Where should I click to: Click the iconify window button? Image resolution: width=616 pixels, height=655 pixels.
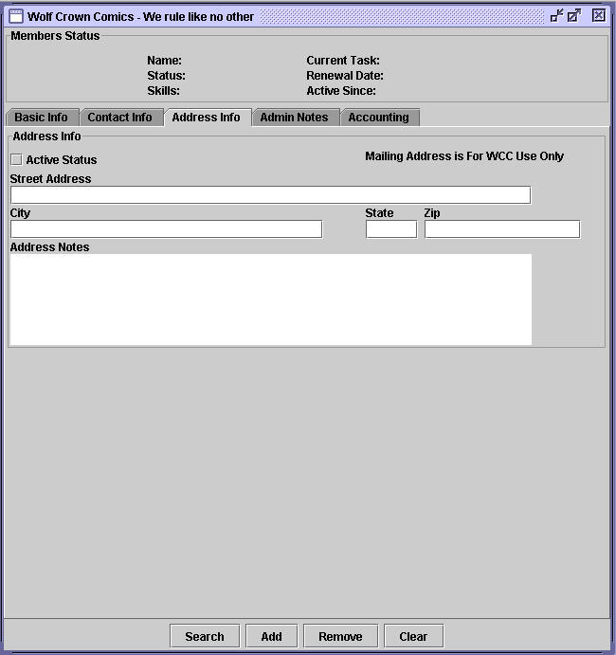556,16
